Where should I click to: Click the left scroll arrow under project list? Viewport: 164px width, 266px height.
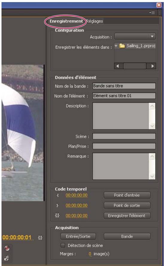point(118,66)
